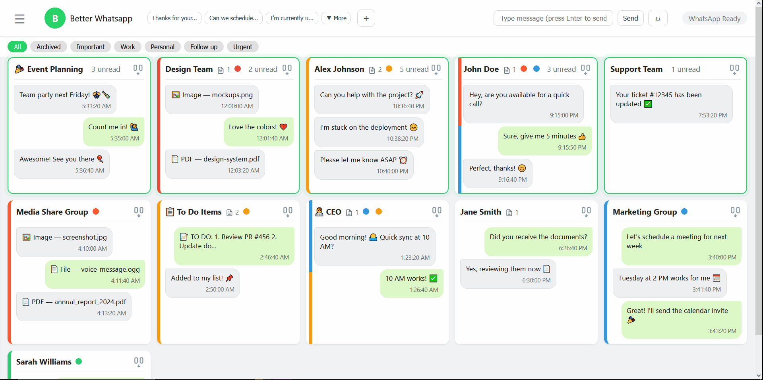Open the Event Planning chat title
Image resolution: width=763 pixels, height=380 pixels.
[x=49, y=69]
